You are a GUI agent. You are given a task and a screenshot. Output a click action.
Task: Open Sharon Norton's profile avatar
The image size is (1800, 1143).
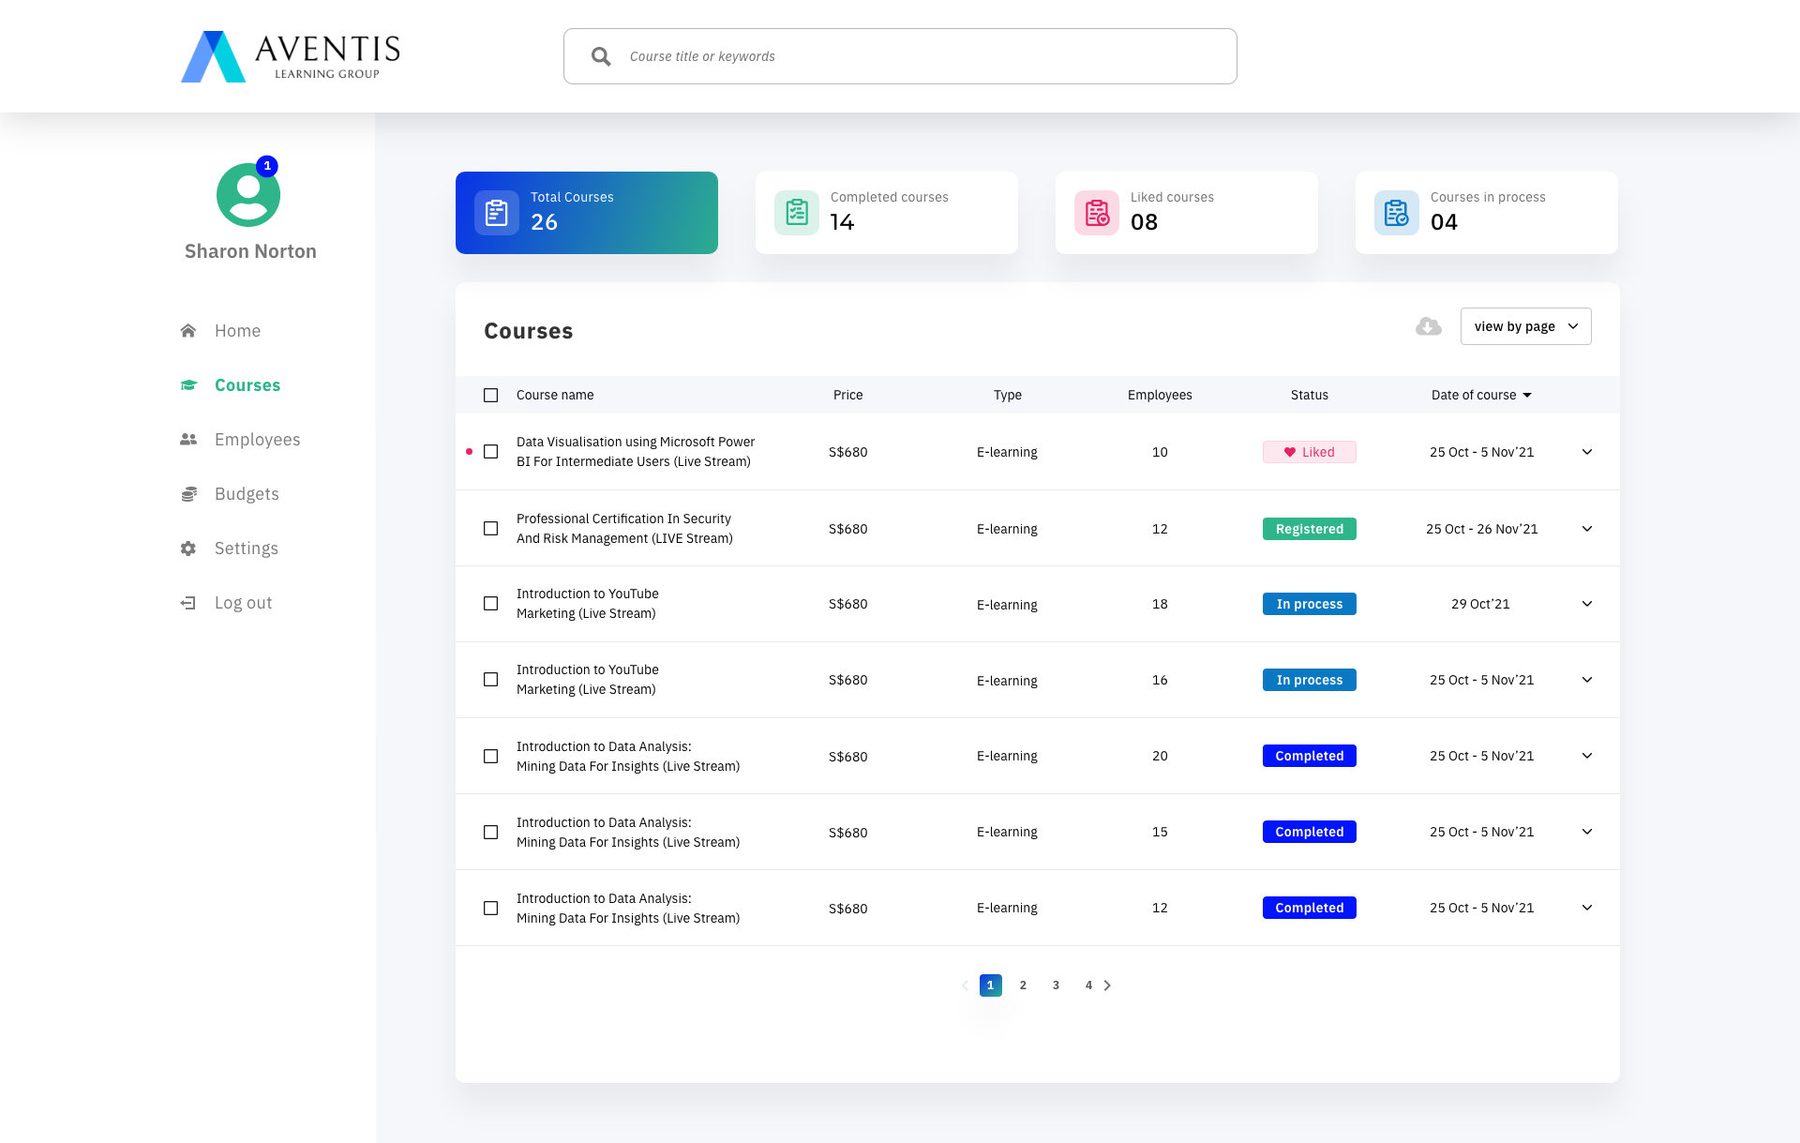(x=248, y=195)
